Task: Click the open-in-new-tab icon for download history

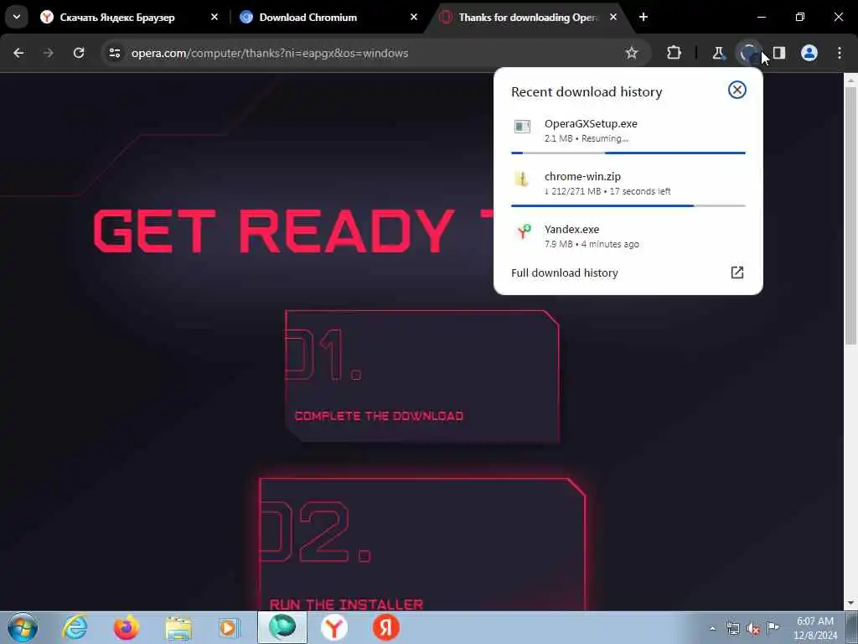Action: tap(737, 273)
